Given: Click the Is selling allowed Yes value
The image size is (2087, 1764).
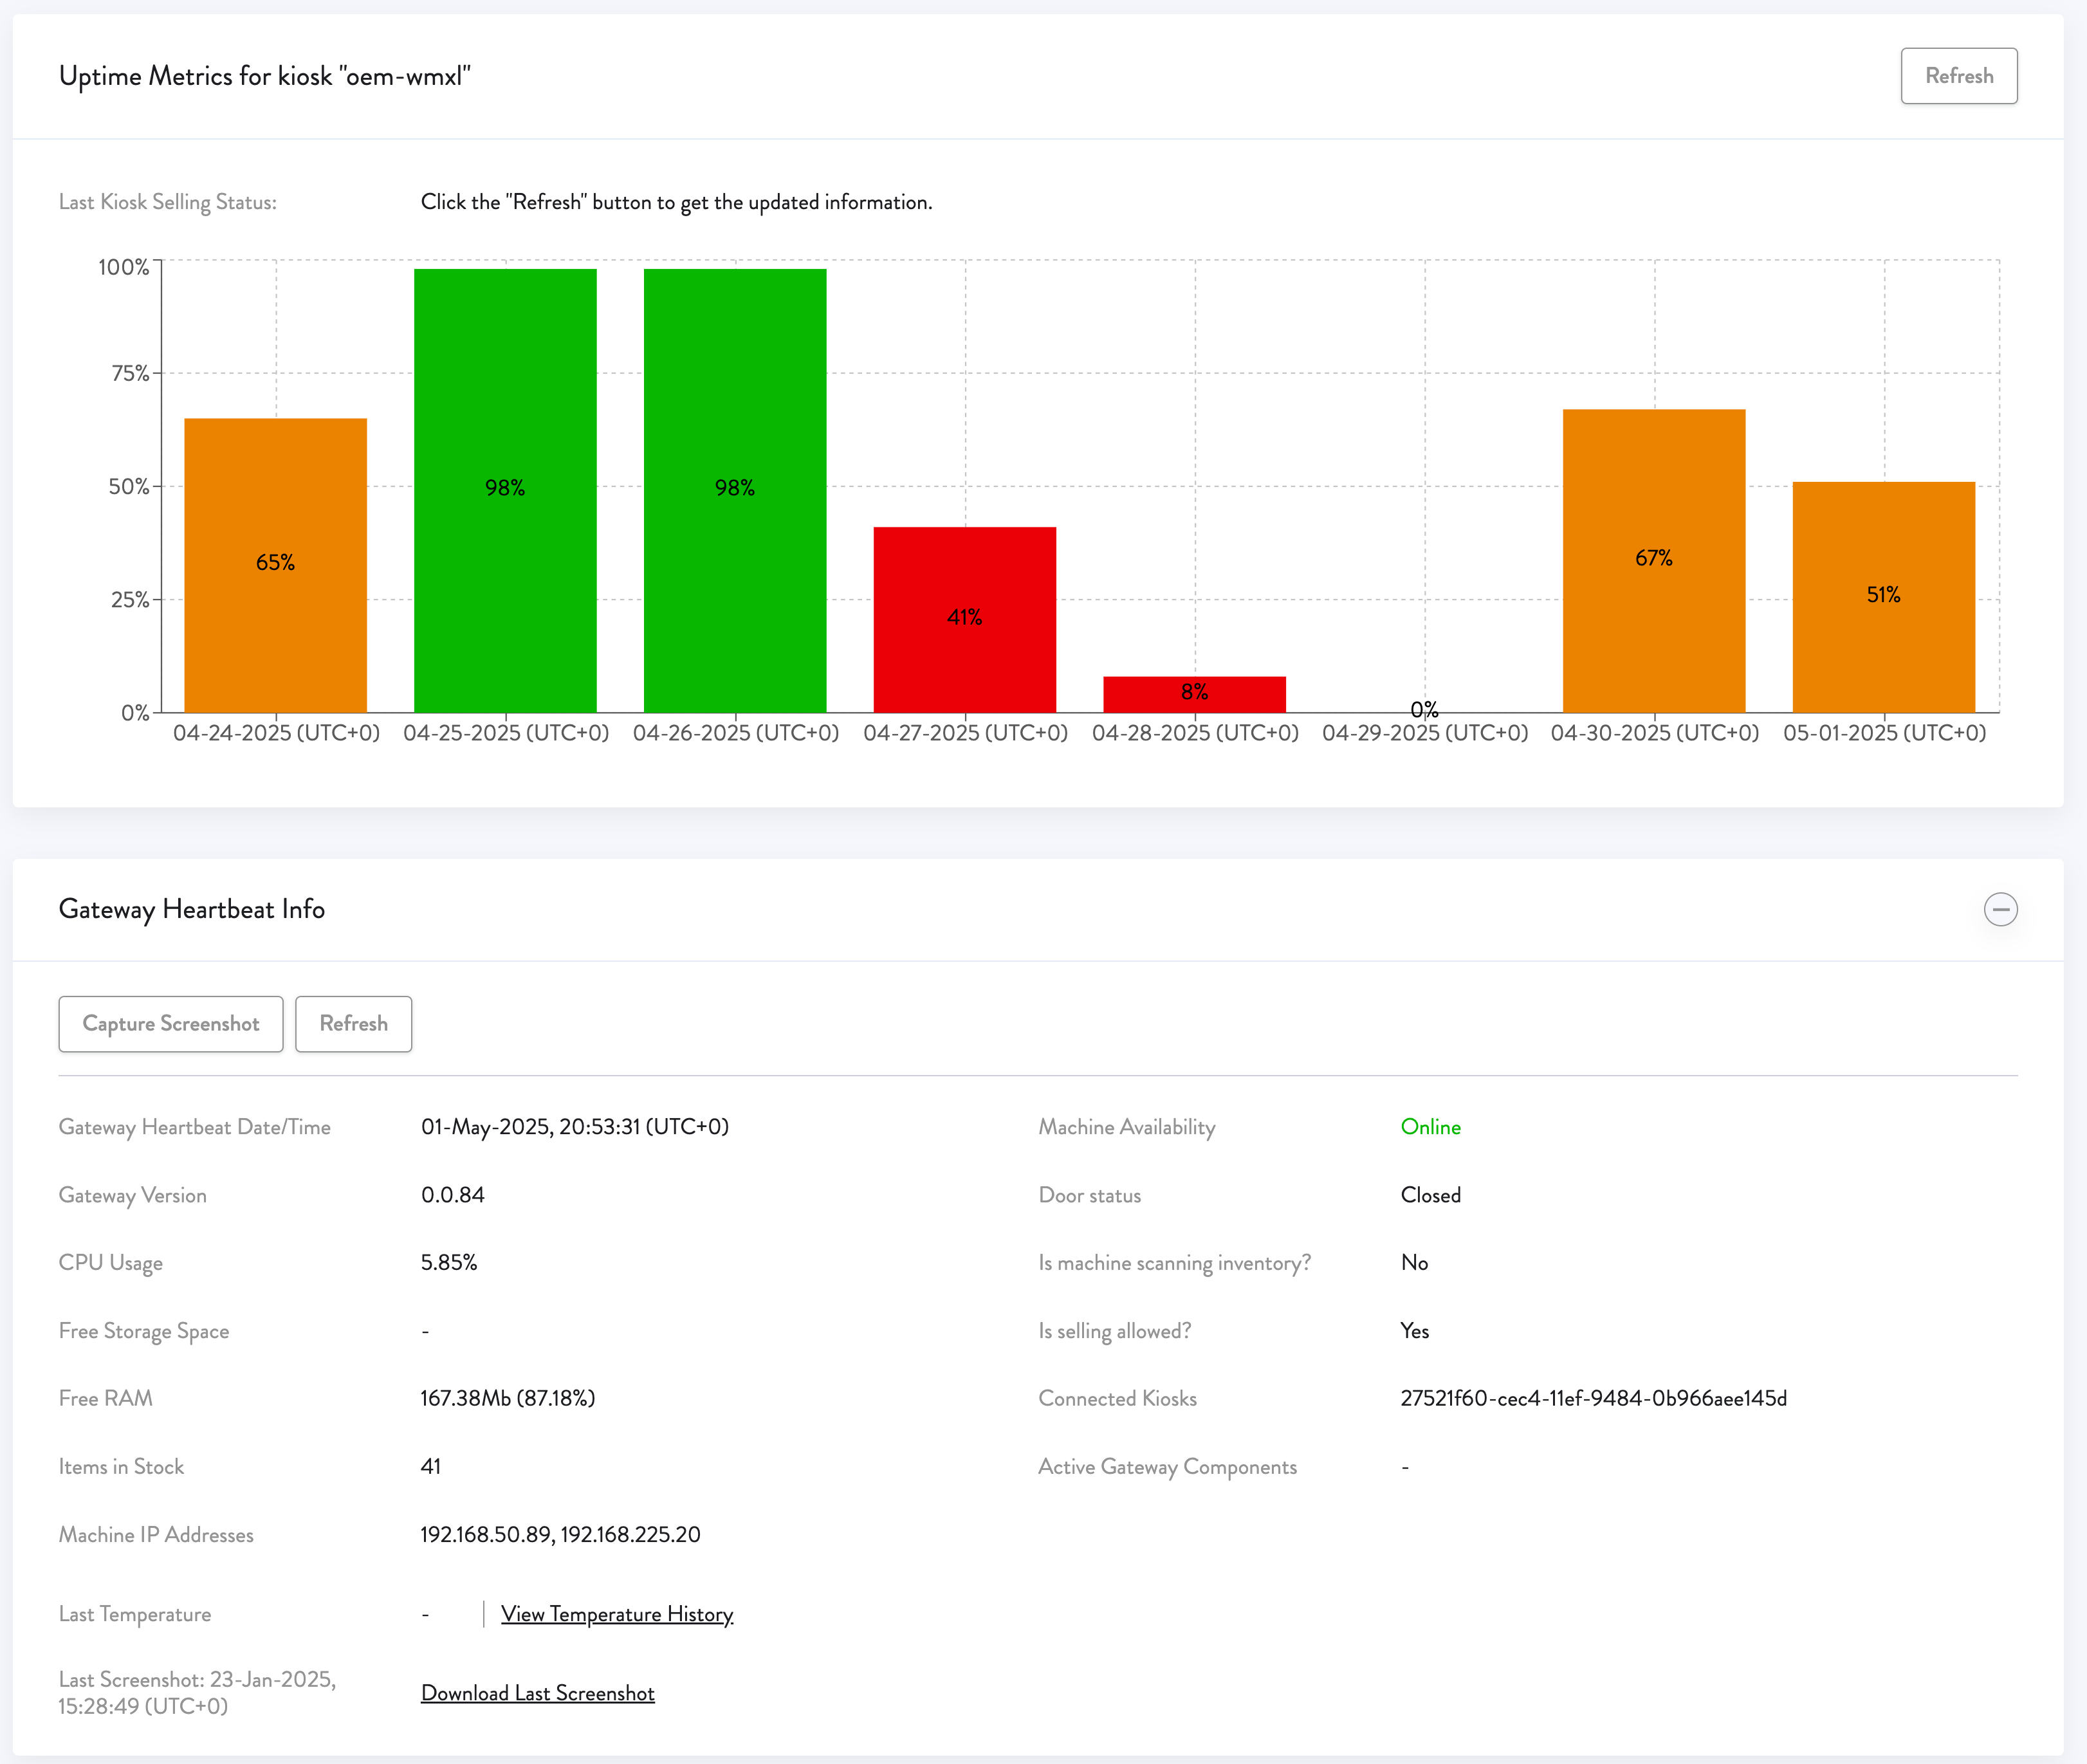Looking at the screenshot, I should pos(1414,1330).
